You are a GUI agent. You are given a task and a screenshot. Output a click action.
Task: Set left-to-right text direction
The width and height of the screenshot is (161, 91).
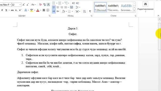(54, 11)
